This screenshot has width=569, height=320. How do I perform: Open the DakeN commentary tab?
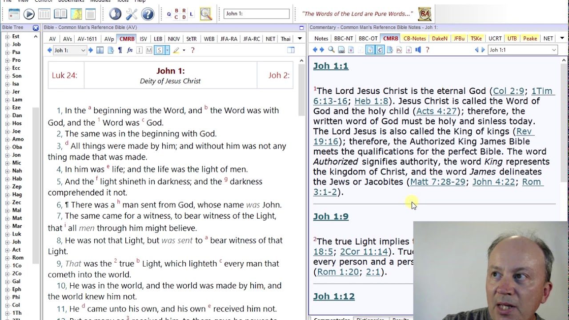coord(440,38)
